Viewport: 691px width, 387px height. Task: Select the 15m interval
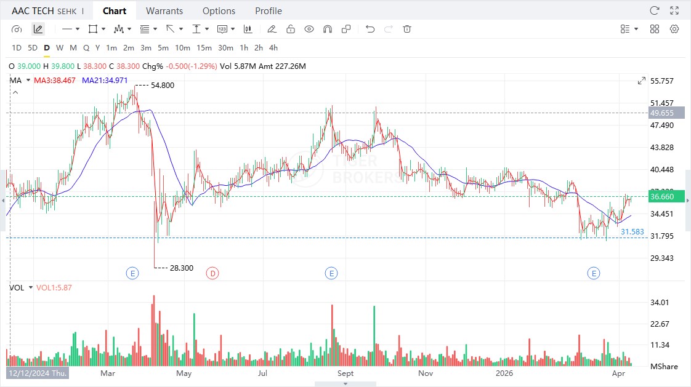(204, 47)
